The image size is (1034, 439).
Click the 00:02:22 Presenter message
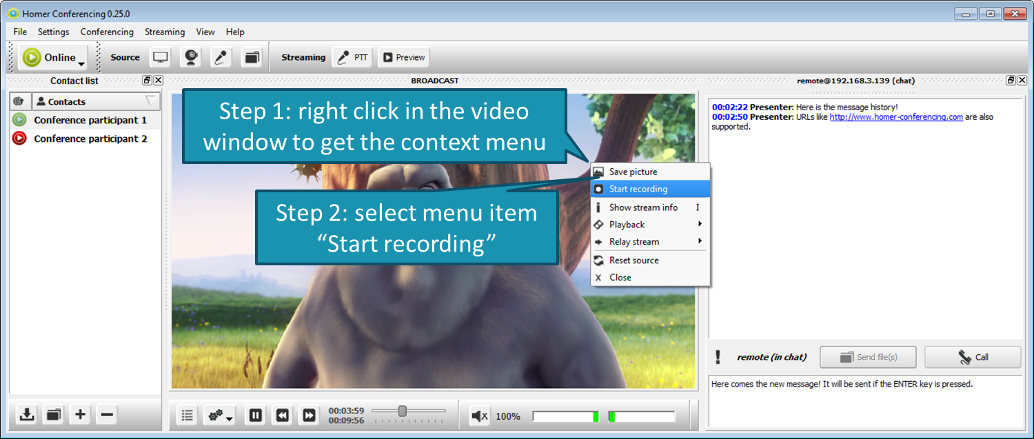(x=805, y=108)
